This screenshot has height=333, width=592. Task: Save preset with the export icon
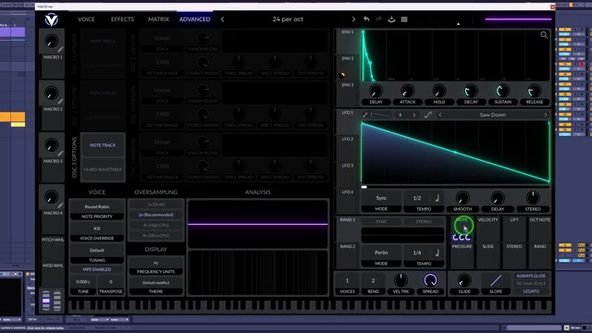391,18
